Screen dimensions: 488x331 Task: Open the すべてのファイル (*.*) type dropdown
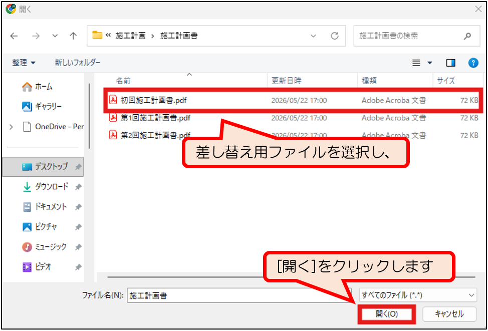418,295
